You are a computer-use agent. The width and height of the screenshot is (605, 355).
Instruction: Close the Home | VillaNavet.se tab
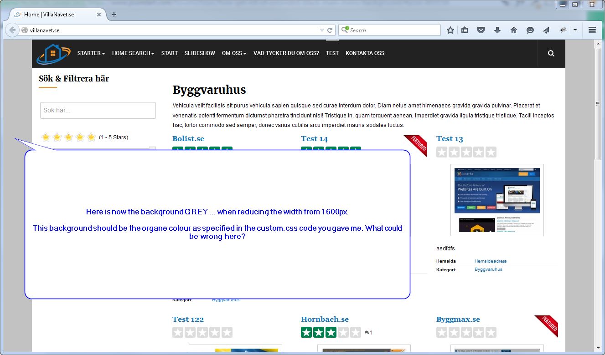click(x=99, y=15)
